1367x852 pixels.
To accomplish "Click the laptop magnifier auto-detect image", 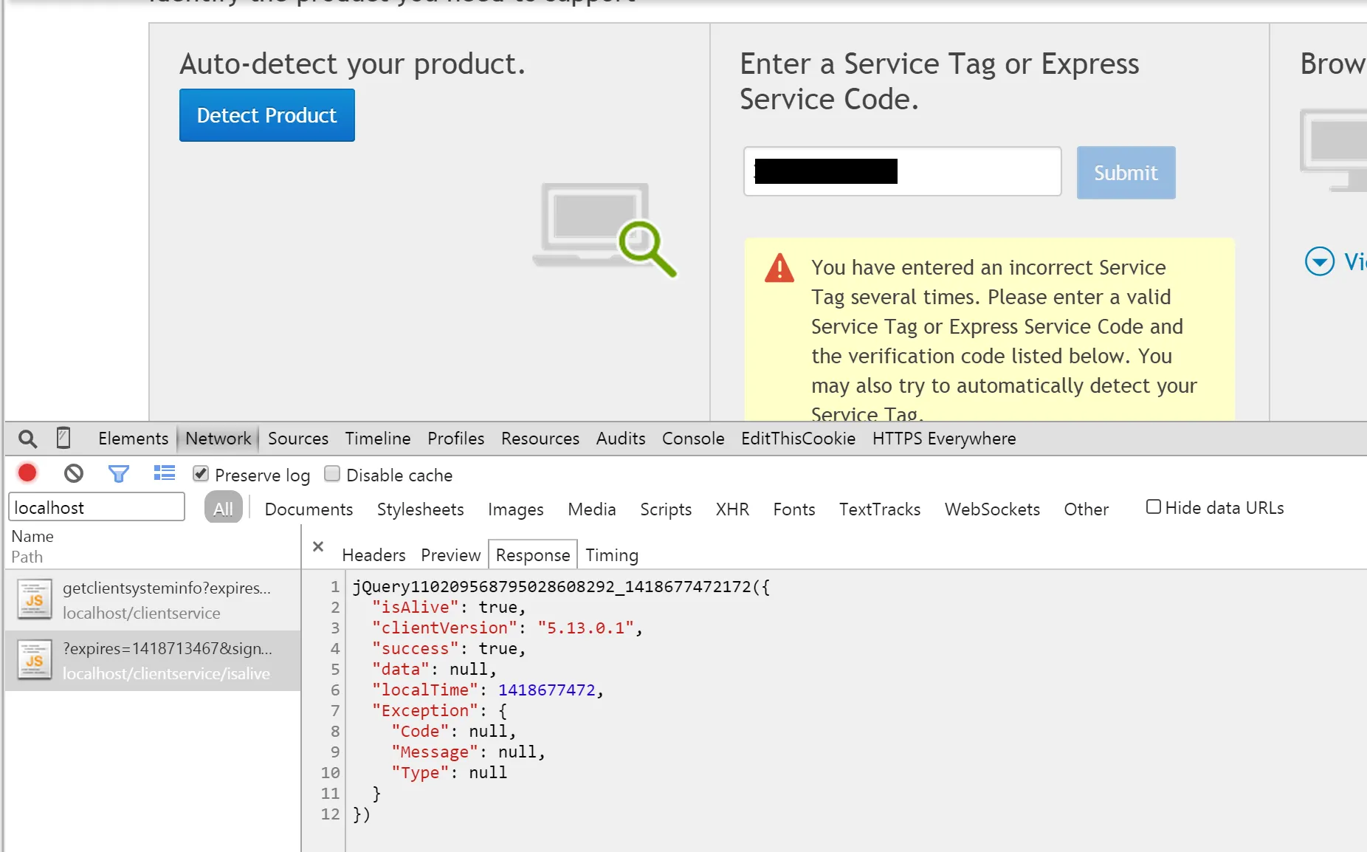I will [x=605, y=229].
